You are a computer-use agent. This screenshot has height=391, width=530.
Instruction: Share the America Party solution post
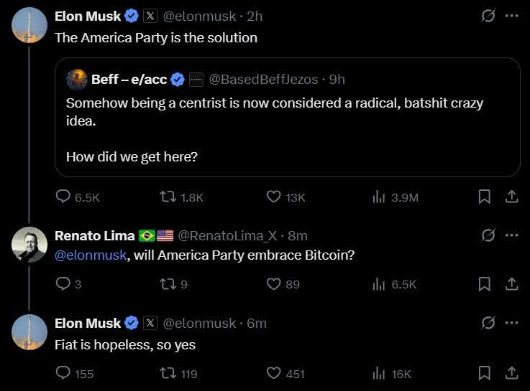[511, 197]
